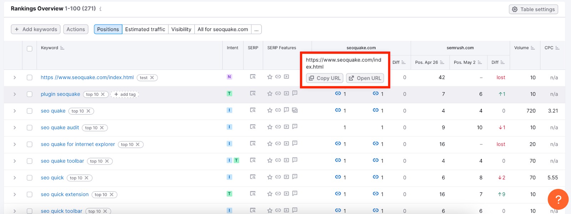Select seo quake toolbar row checkbox
The width and height of the screenshot is (571, 214).
[30, 161]
